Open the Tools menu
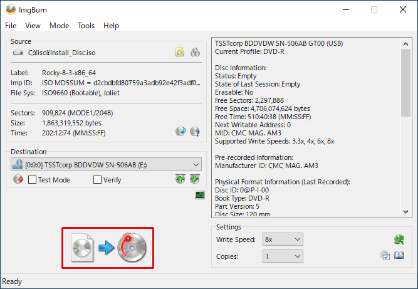The width and height of the screenshot is (418, 289). (86, 26)
